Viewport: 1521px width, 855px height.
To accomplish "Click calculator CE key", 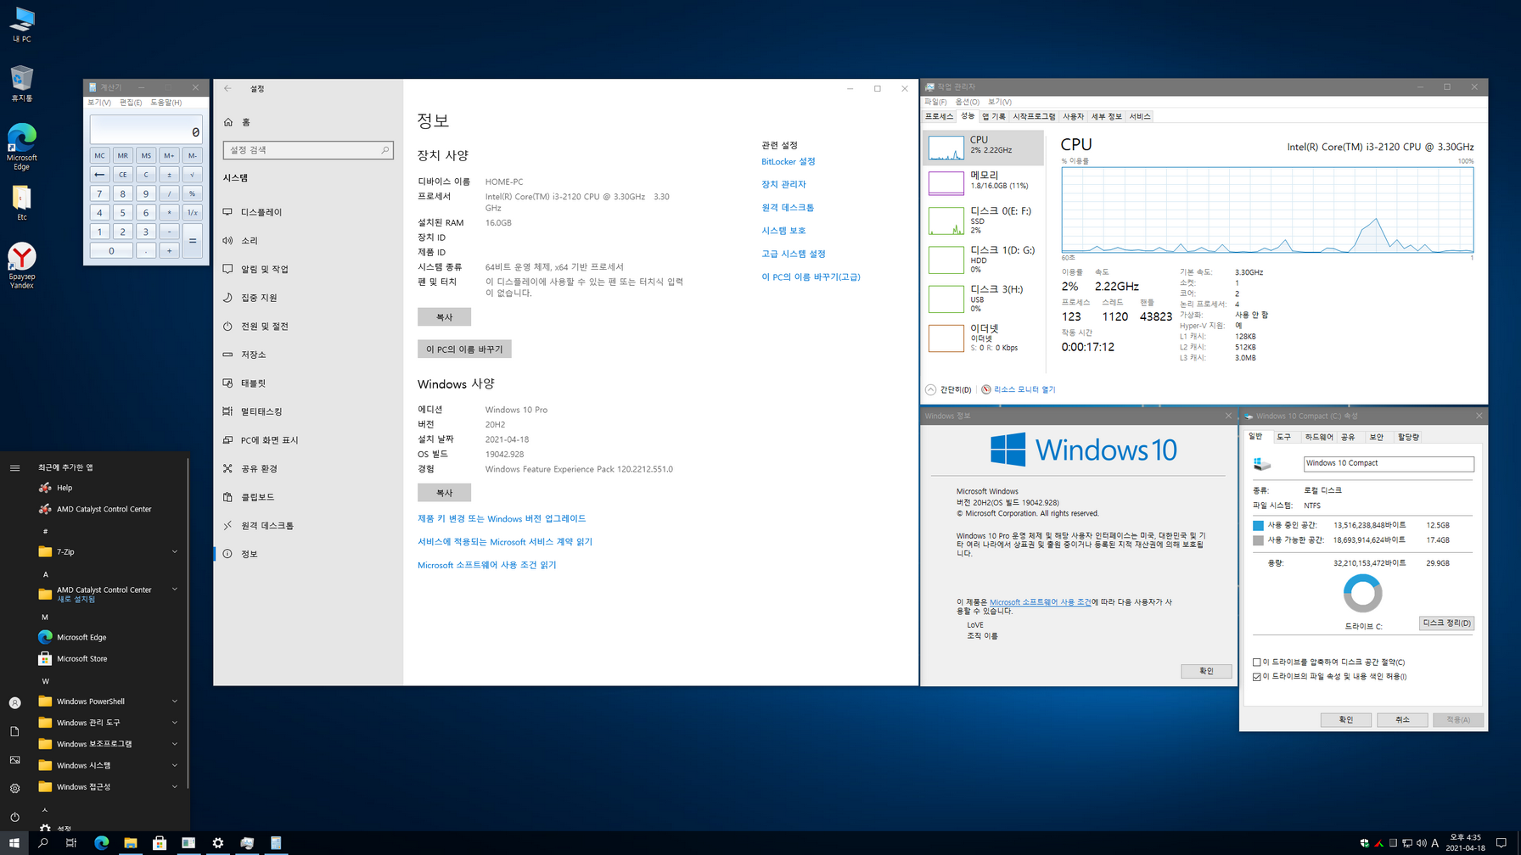I will pyautogui.click(x=123, y=175).
